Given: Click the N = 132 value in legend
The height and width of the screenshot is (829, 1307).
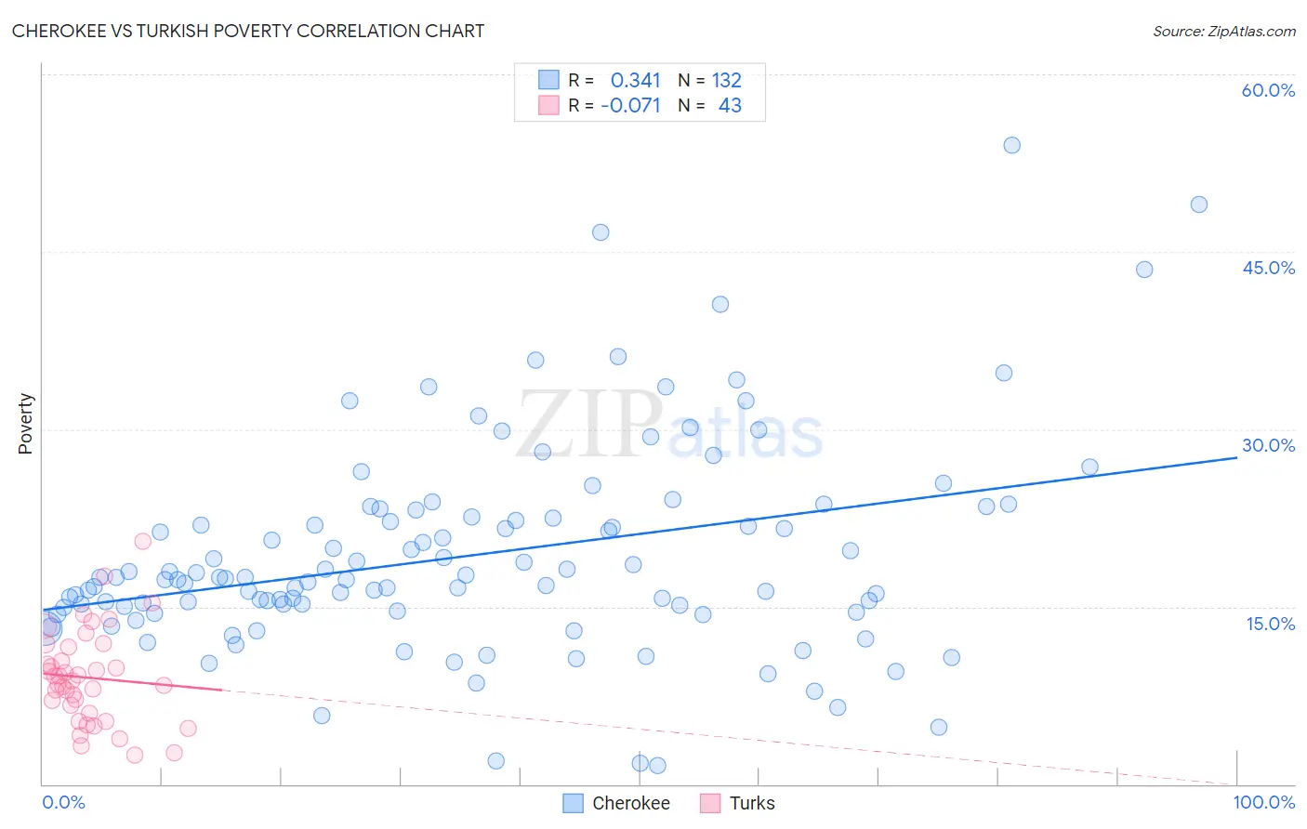Looking at the screenshot, I should [x=710, y=80].
